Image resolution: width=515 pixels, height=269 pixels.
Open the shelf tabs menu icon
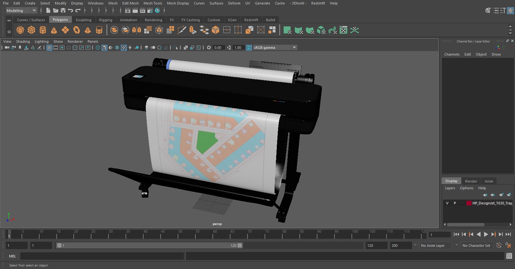pos(9,20)
